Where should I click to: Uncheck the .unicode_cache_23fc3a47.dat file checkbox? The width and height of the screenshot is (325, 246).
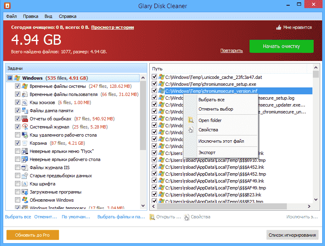click(x=154, y=77)
